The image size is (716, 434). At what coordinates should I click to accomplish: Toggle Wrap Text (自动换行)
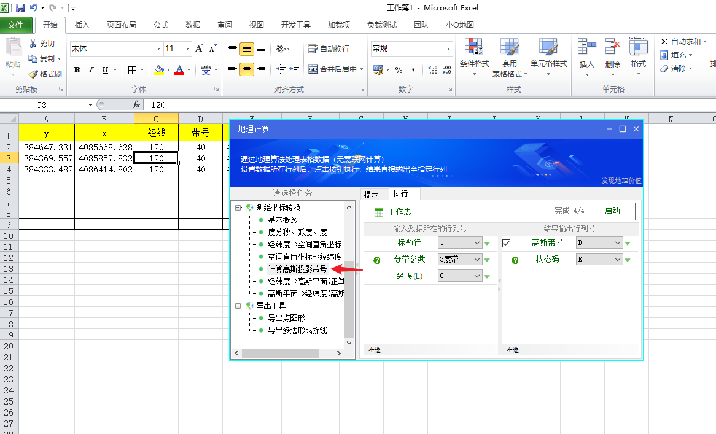pyautogui.click(x=329, y=48)
